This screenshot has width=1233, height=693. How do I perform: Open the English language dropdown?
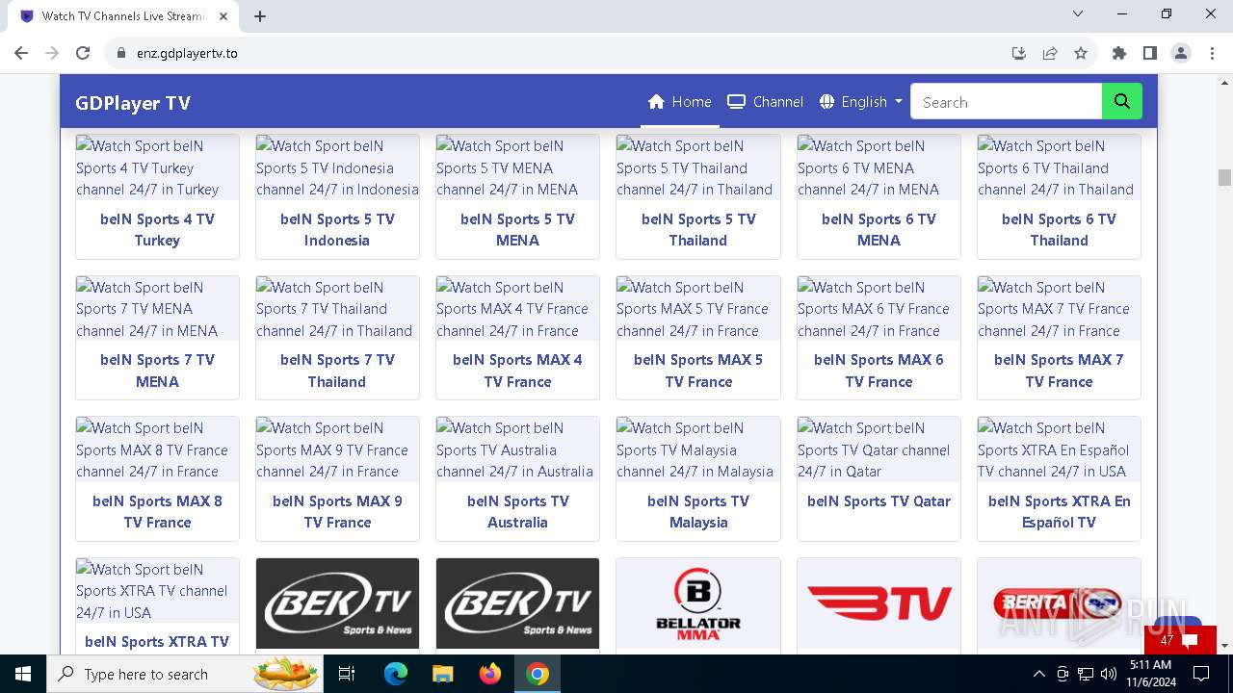click(861, 102)
